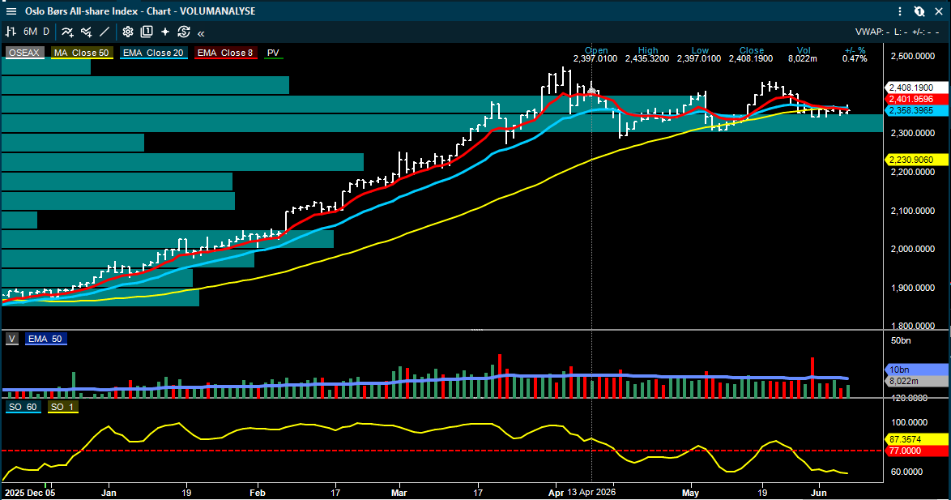Open the three-dot options menu

(900, 11)
